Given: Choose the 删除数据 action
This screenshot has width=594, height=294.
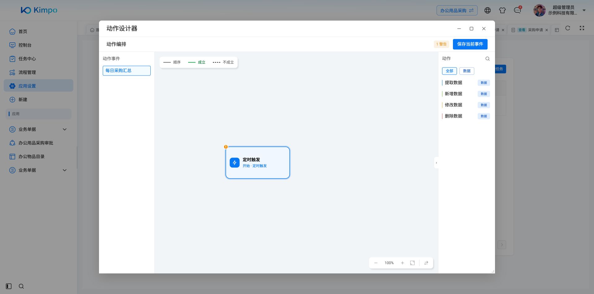Looking at the screenshot, I should click(x=466, y=116).
